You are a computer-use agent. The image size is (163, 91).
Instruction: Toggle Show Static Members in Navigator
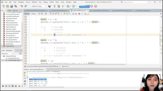click(x=9, y=86)
